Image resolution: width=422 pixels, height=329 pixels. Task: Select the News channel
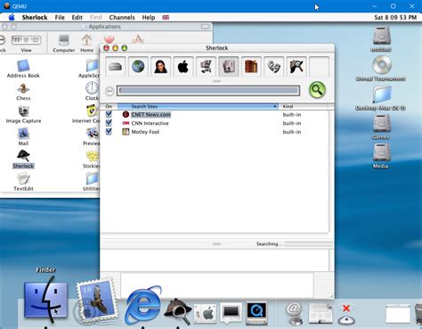pos(229,67)
